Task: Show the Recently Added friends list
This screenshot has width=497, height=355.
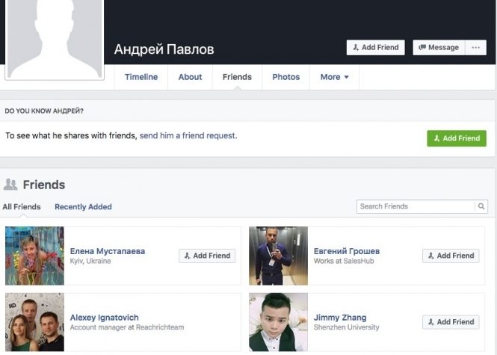Action: click(83, 207)
